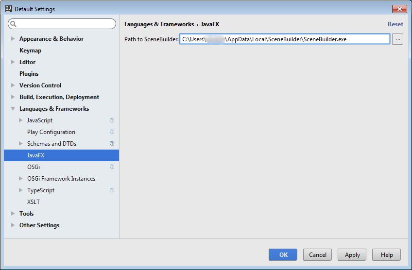Browse for SceneBuilder path with ellipsis button
The image size is (412, 270).
tap(397, 39)
